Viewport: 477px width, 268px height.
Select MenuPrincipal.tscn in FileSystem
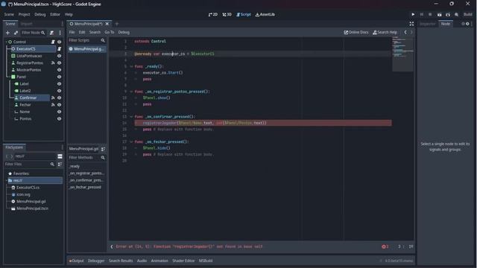pos(32,208)
